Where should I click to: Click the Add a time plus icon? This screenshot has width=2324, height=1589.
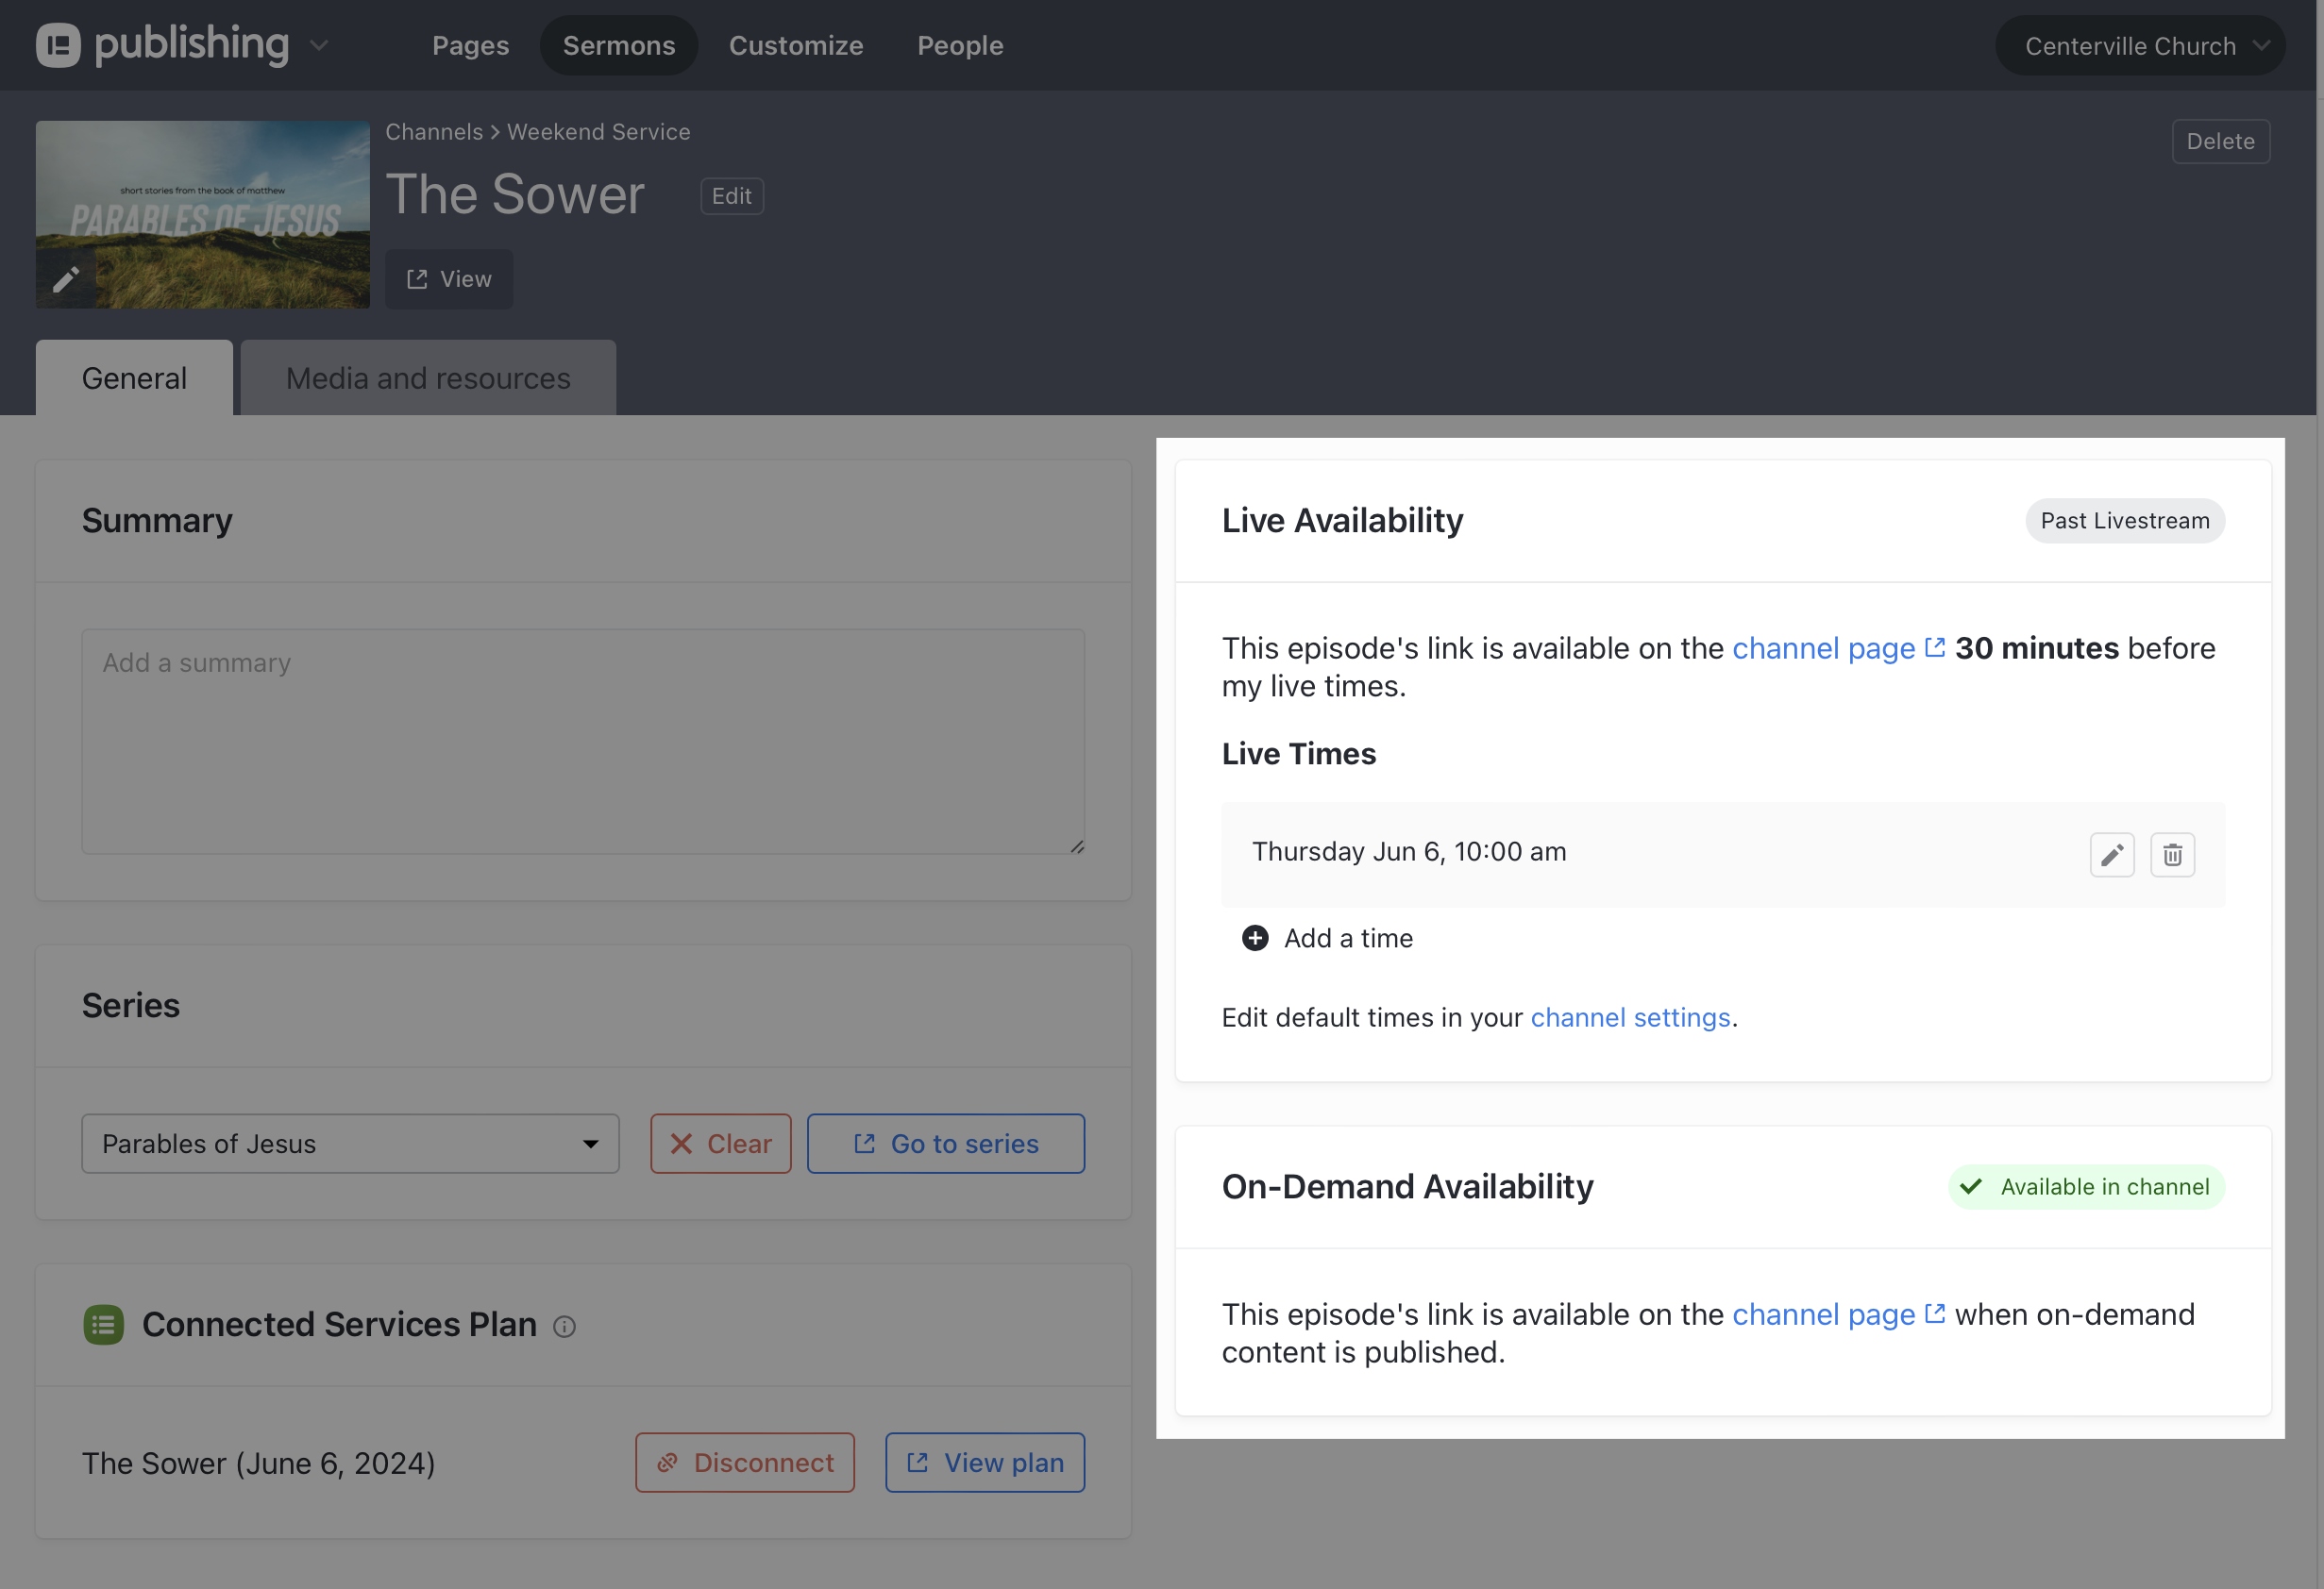coord(1255,937)
